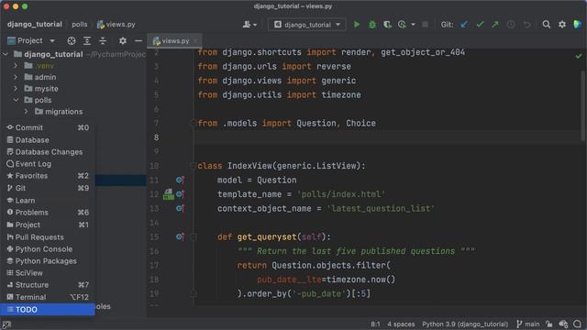Image resolution: width=587 pixels, height=330 pixels.
Task: Choose Database Changes in popup
Action: click(x=48, y=152)
